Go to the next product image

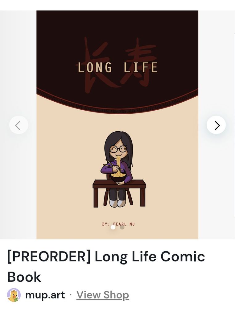[216, 125]
